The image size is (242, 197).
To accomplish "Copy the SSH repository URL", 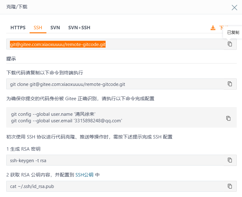I will pyautogui.click(x=230, y=44).
